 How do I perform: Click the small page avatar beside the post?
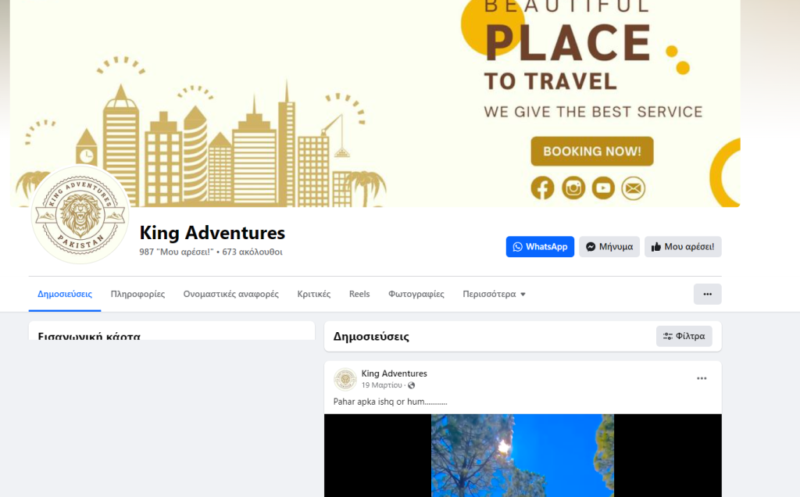345,379
